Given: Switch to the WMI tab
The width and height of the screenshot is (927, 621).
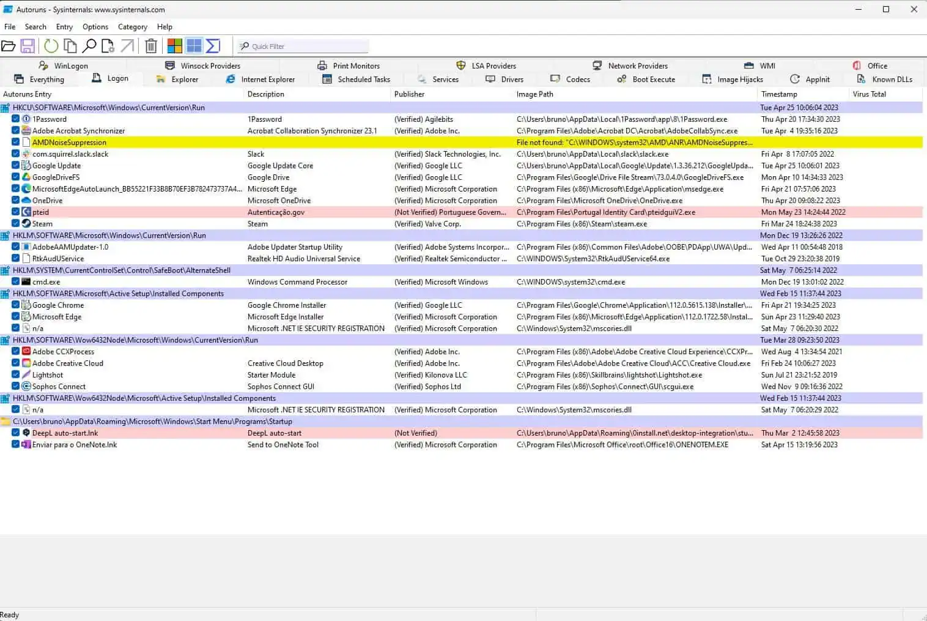Looking at the screenshot, I should pos(759,65).
